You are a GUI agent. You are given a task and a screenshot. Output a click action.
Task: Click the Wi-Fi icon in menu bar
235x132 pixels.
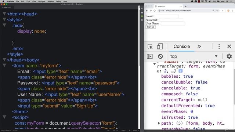tap(206, 1)
